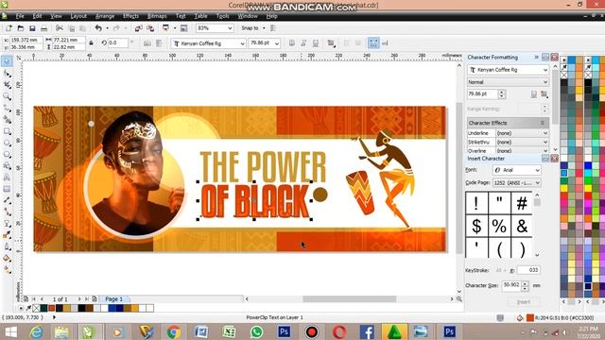Collapse the Character Effects section
The width and height of the screenshot is (605, 340).
tap(542, 123)
